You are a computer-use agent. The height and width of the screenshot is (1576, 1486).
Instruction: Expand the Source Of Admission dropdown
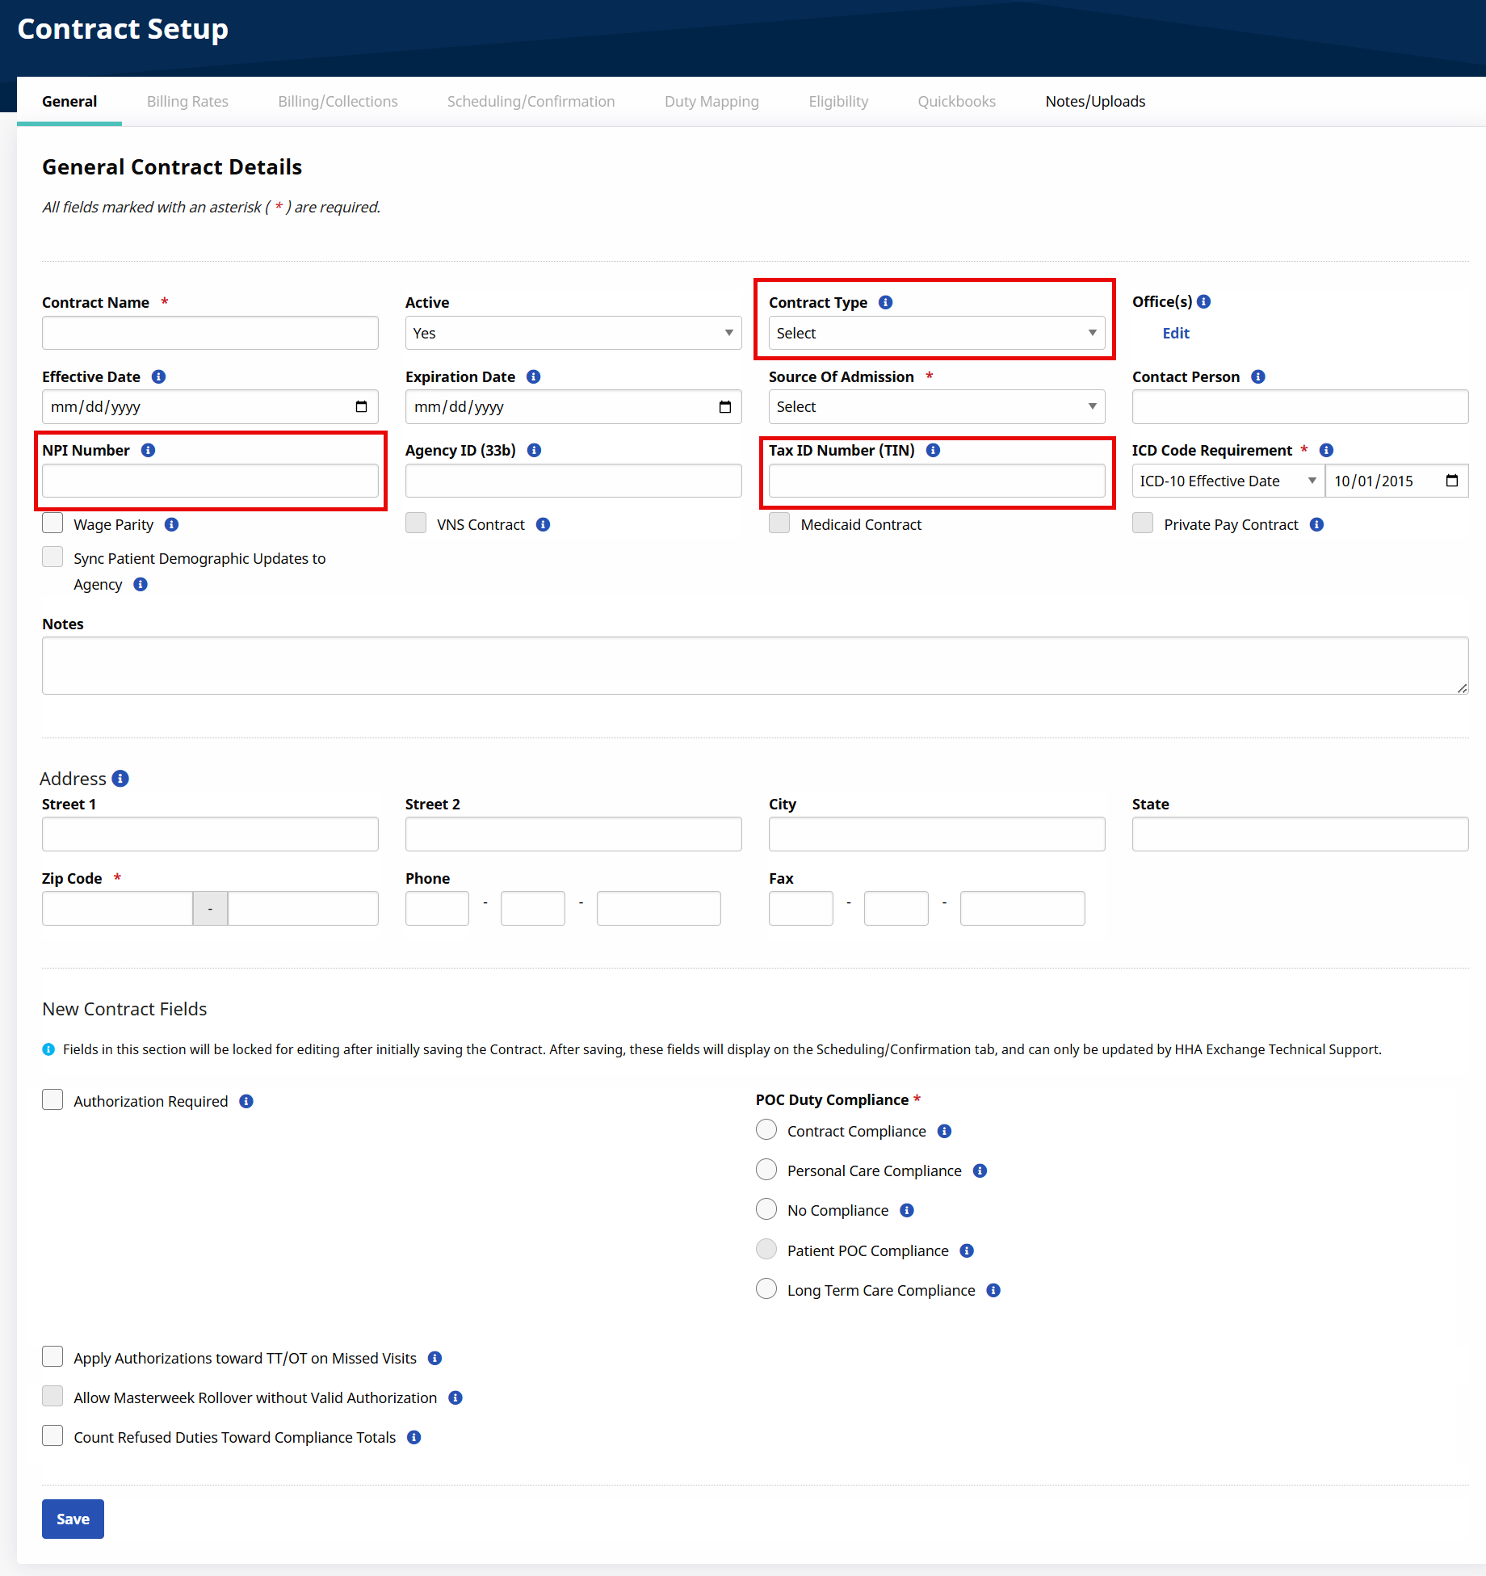point(936,407)
